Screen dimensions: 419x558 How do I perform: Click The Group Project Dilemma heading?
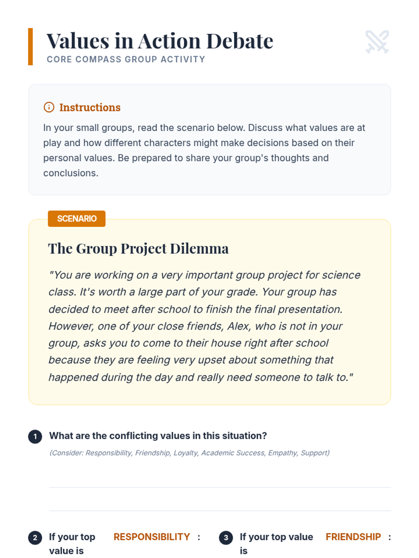pos(138,249)
